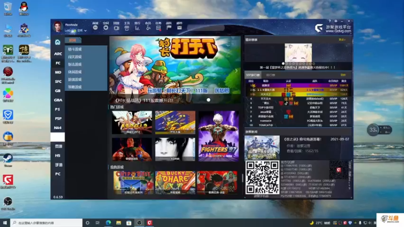This screenshot has height=227, width=404.
Task: Open the KOF98 game thumbnail
Action: 175,149
